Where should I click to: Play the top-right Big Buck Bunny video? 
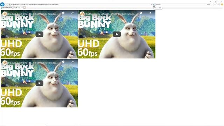[x=117, y=34]
